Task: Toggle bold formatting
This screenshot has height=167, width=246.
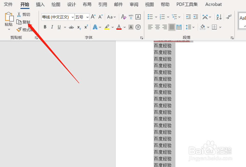Action: tap(45, 27)
